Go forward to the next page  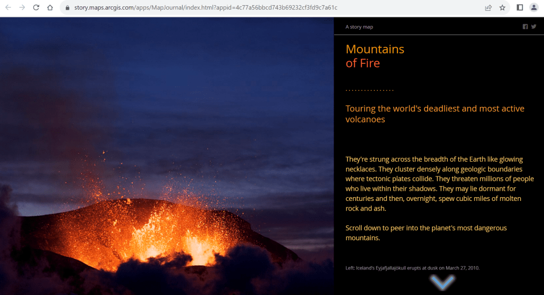[x=22, y=7]
